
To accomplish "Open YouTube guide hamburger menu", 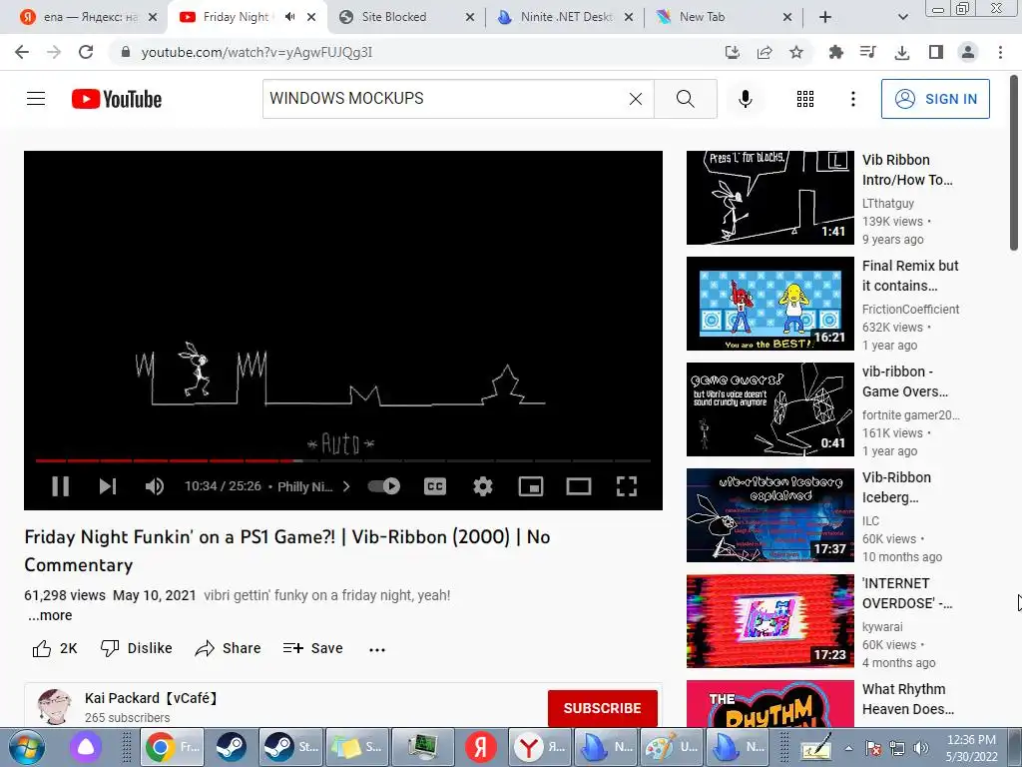I will pyautogui.click(x=36, y=99).
